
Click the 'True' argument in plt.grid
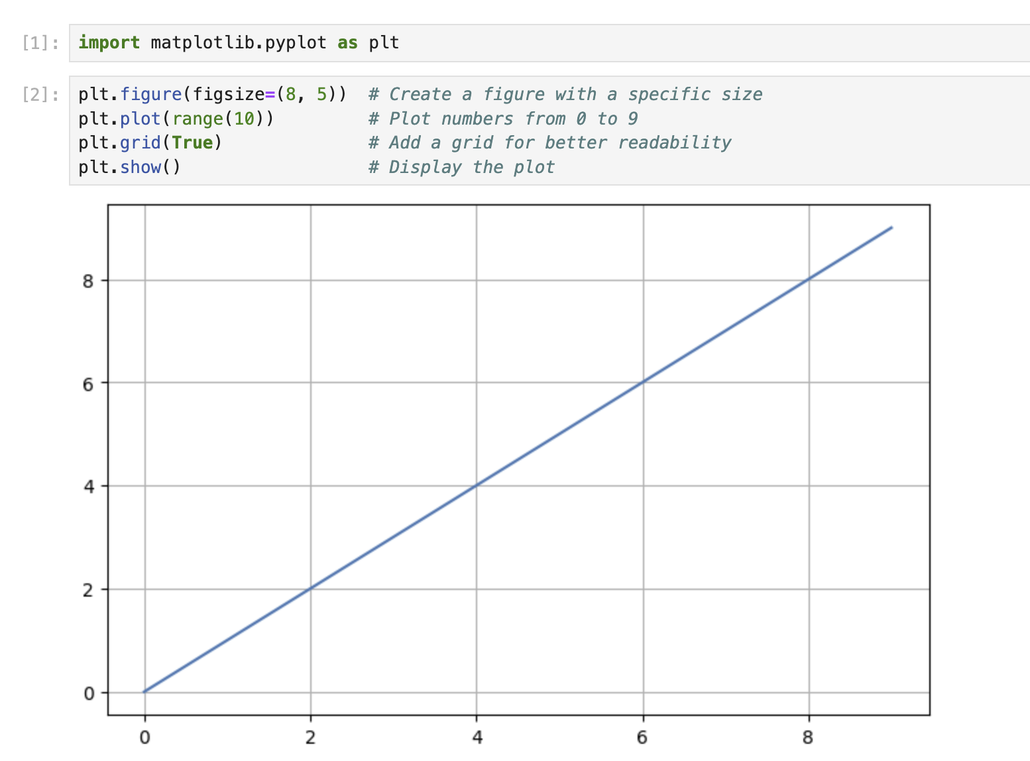(x=192, y=143)
